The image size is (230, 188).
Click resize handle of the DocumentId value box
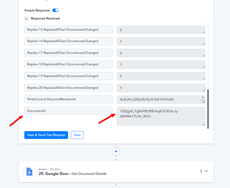coord(203,124)
